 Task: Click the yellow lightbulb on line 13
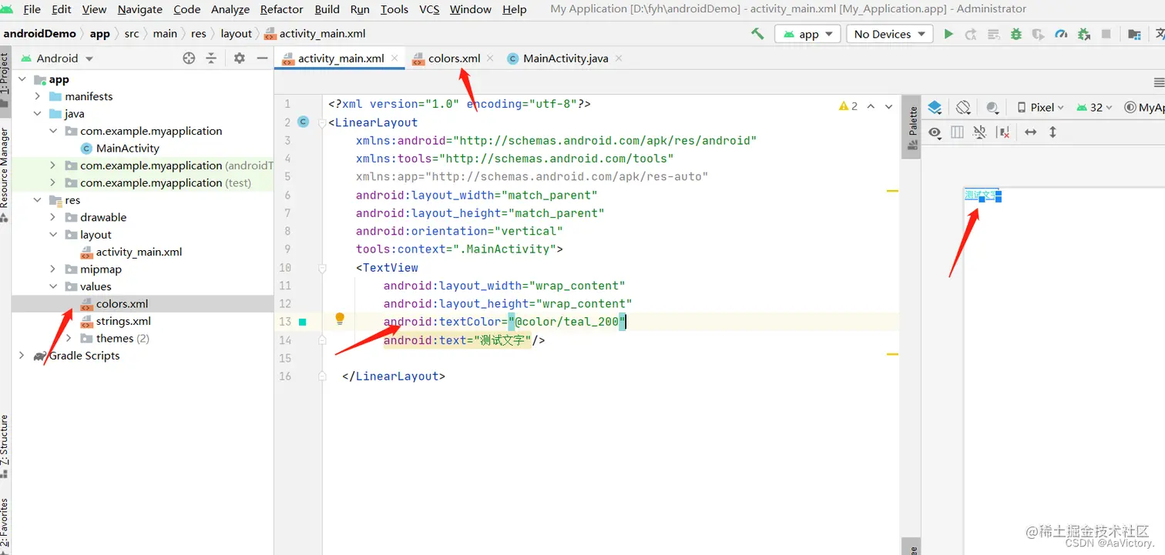pos(339,319)
